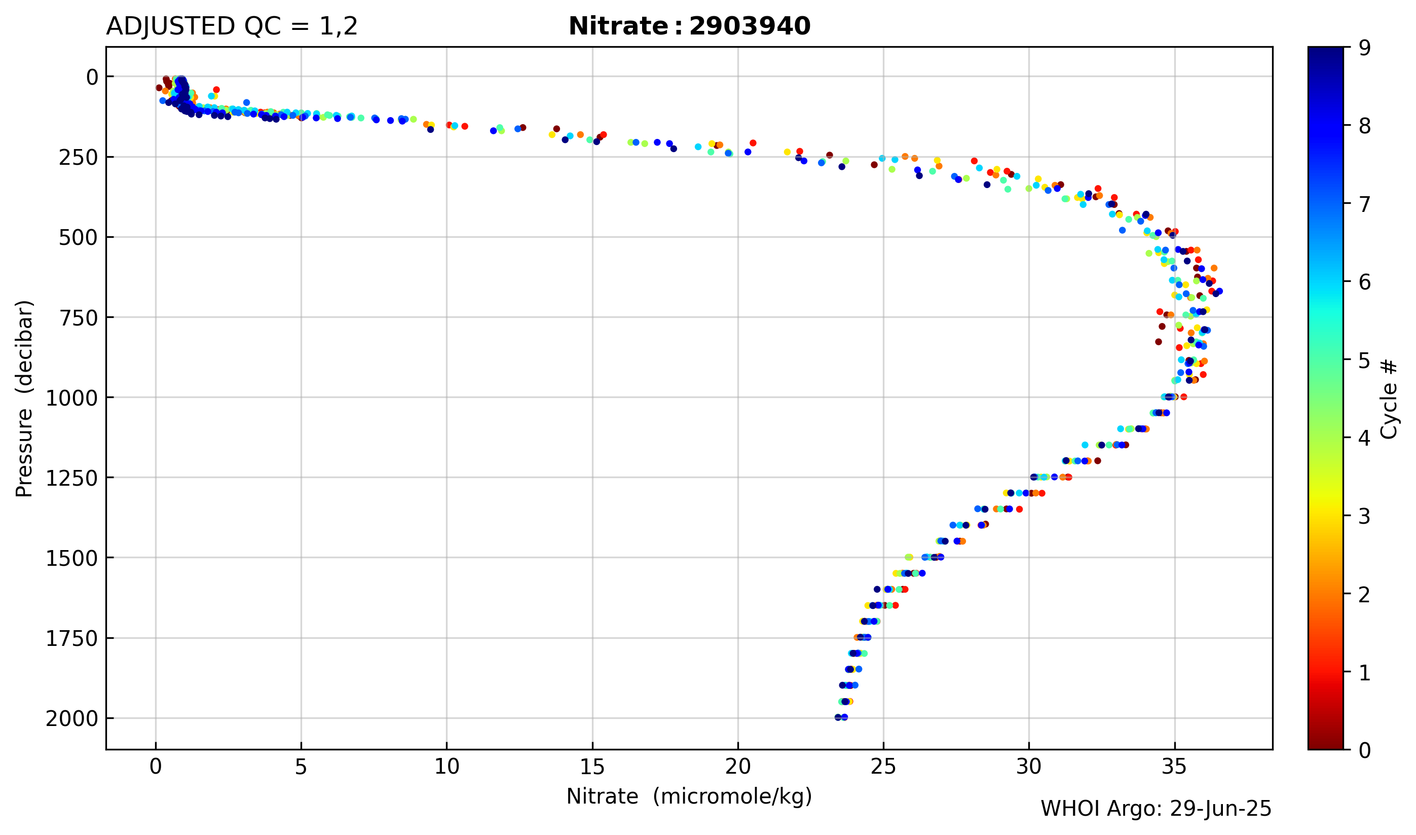Image resolution: width=1416 pixels, height=835 pixels.
Task: Click the 'WHOI Argo: 29-Jun-25' footer text
Action: (x=1156, y=809)
